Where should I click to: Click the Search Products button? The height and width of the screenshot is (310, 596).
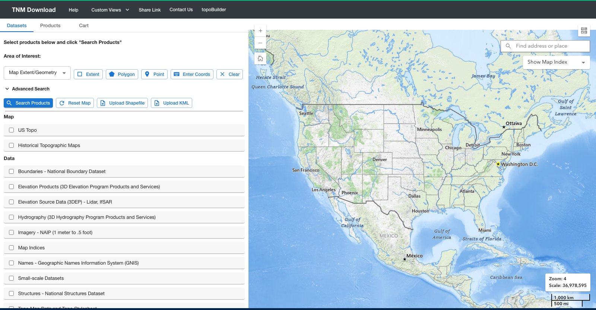pos(28,103)
